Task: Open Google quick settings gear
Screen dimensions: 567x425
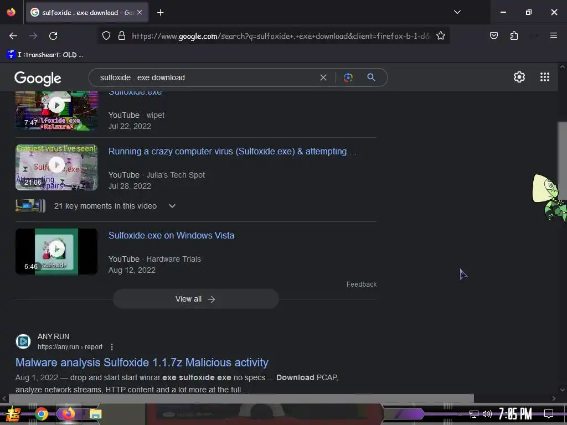Action: click(519, 77)
